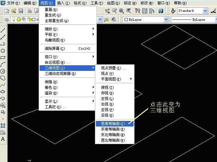Image resolution: width=217 pixels, height=162 pixels.
Task: Click the layer color square swatch
Action: pyautogui.click(x=34, y=19)
